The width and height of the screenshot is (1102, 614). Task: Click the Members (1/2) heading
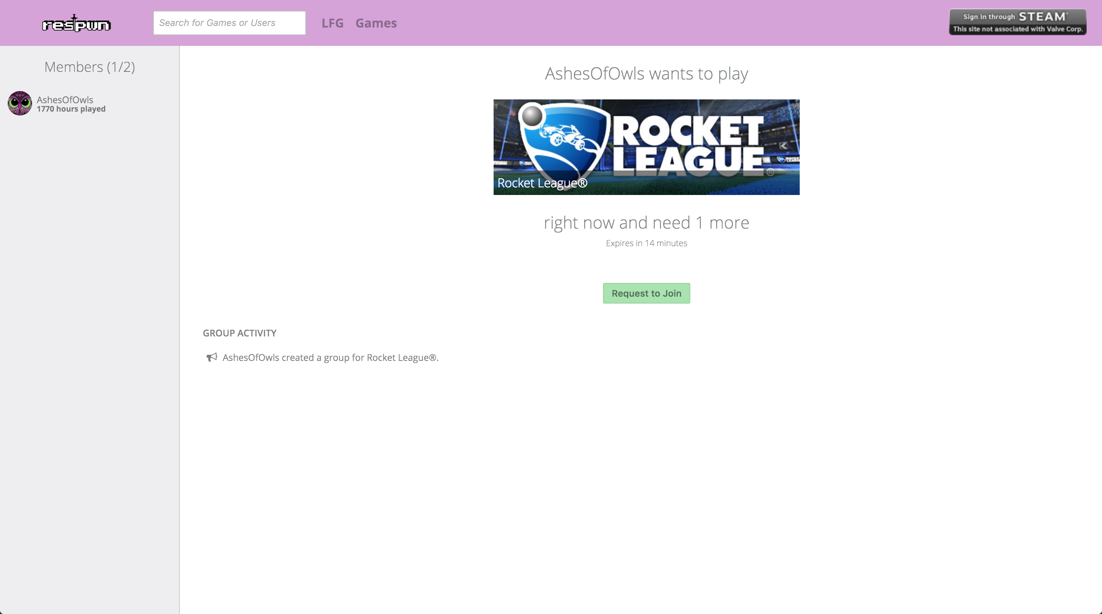(x=90, y=67)
